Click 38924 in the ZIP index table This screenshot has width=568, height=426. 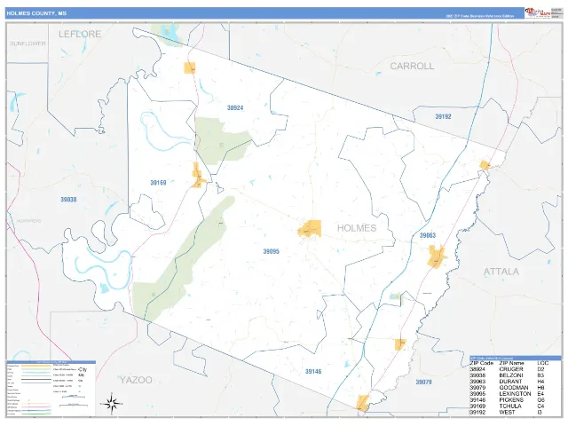(x=477, y=369)
